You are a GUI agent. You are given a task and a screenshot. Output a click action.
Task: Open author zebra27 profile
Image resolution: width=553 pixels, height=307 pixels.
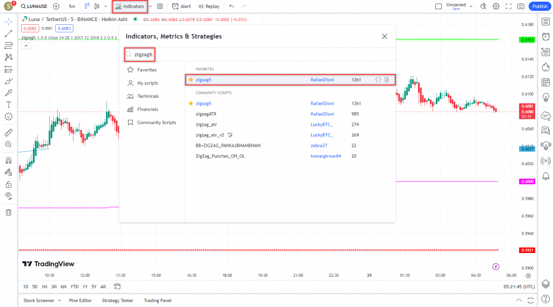(319, 146)
